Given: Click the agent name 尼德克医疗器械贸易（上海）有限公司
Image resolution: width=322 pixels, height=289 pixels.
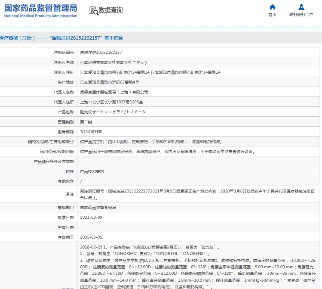Looking at the screenshot, I should pos(114,92).
